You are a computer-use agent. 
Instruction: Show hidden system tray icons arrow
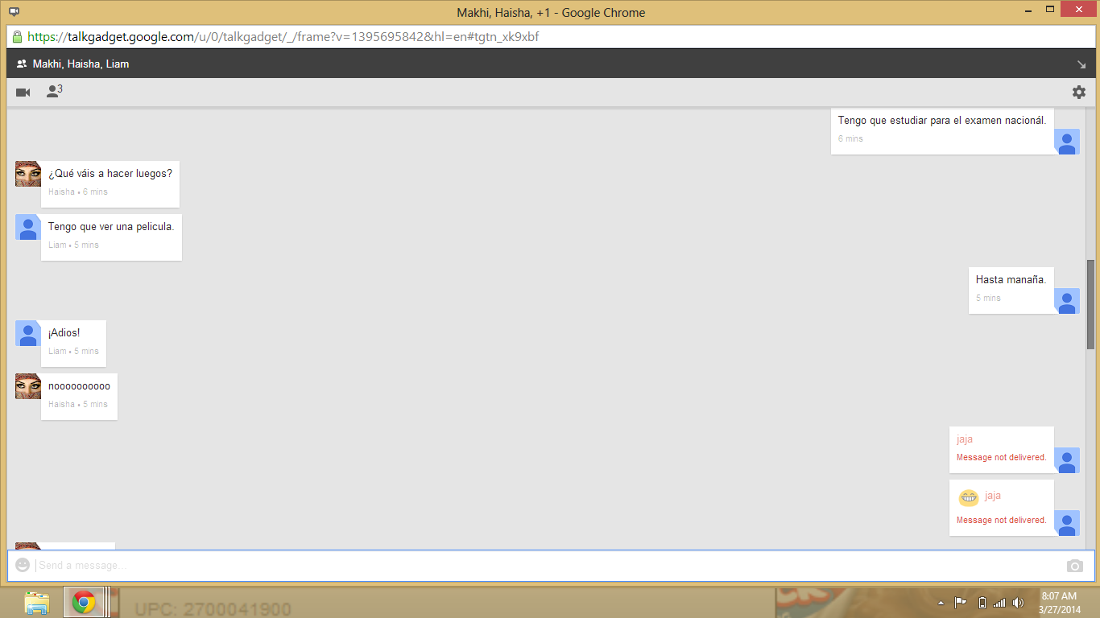pos(941,603)
